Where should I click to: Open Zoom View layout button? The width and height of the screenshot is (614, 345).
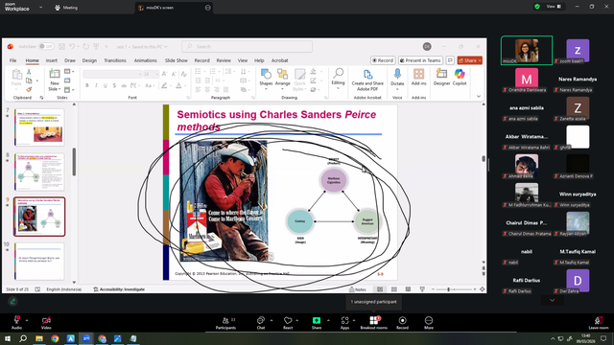click(554, 7)
